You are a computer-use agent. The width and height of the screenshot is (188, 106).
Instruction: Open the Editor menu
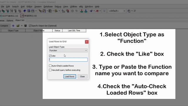29,6
